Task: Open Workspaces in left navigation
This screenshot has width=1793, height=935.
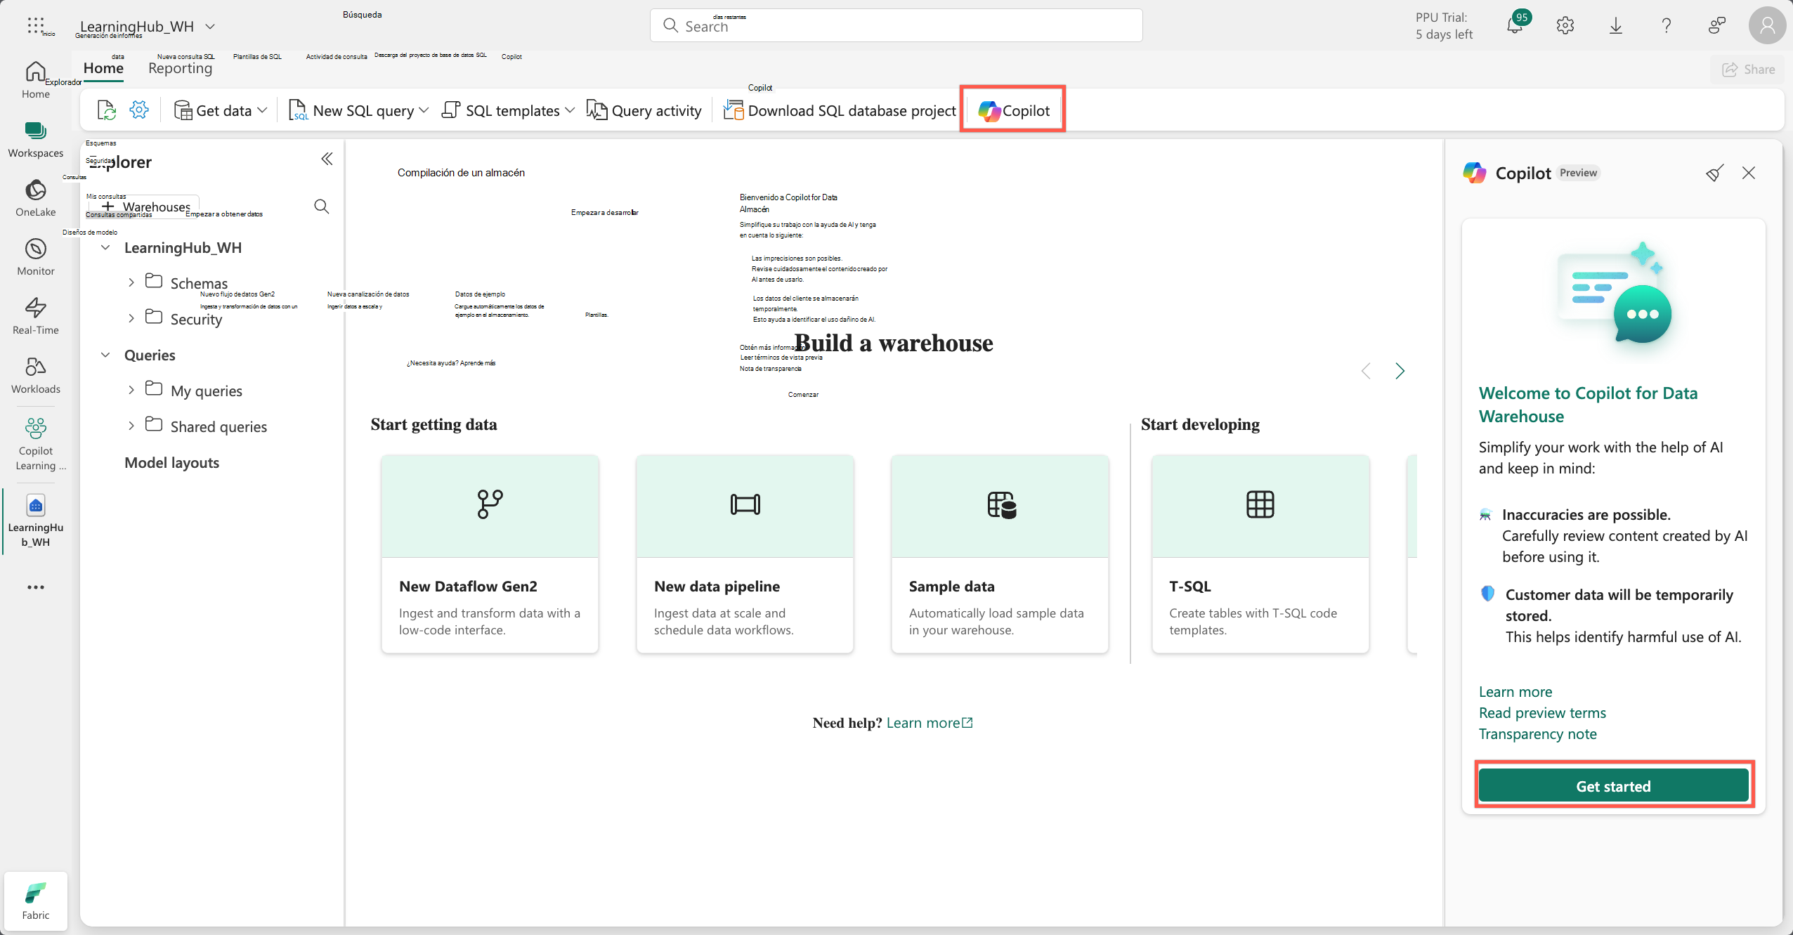Action: [36, 139]
